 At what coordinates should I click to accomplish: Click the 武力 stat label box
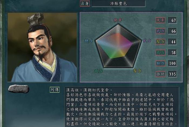coord(160,31)
